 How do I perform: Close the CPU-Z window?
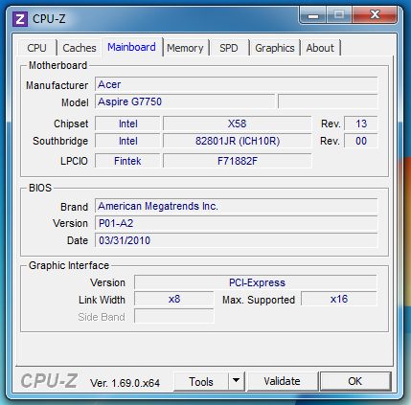(x=375, y=15)
